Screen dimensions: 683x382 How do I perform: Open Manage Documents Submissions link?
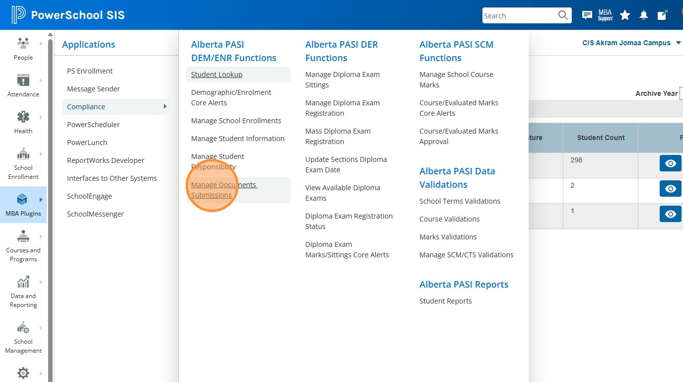pyautogui.click(x=224, y=190)
